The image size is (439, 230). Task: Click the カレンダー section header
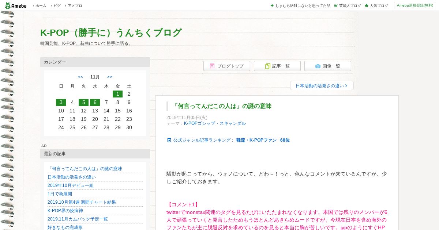tap(95, 62)
